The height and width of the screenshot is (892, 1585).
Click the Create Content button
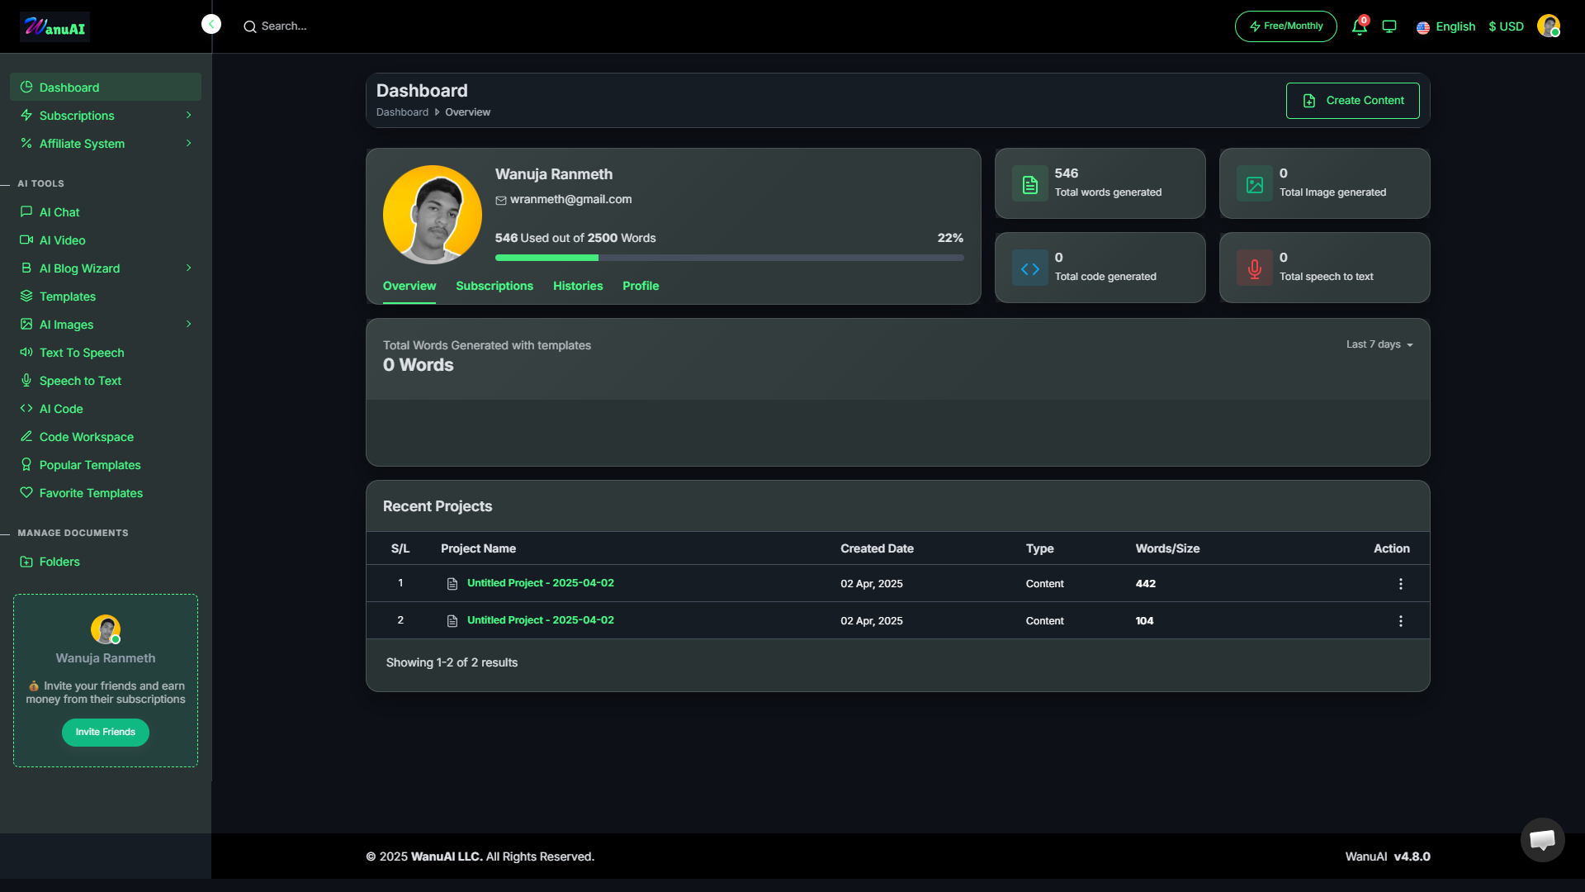(1352, 101)
